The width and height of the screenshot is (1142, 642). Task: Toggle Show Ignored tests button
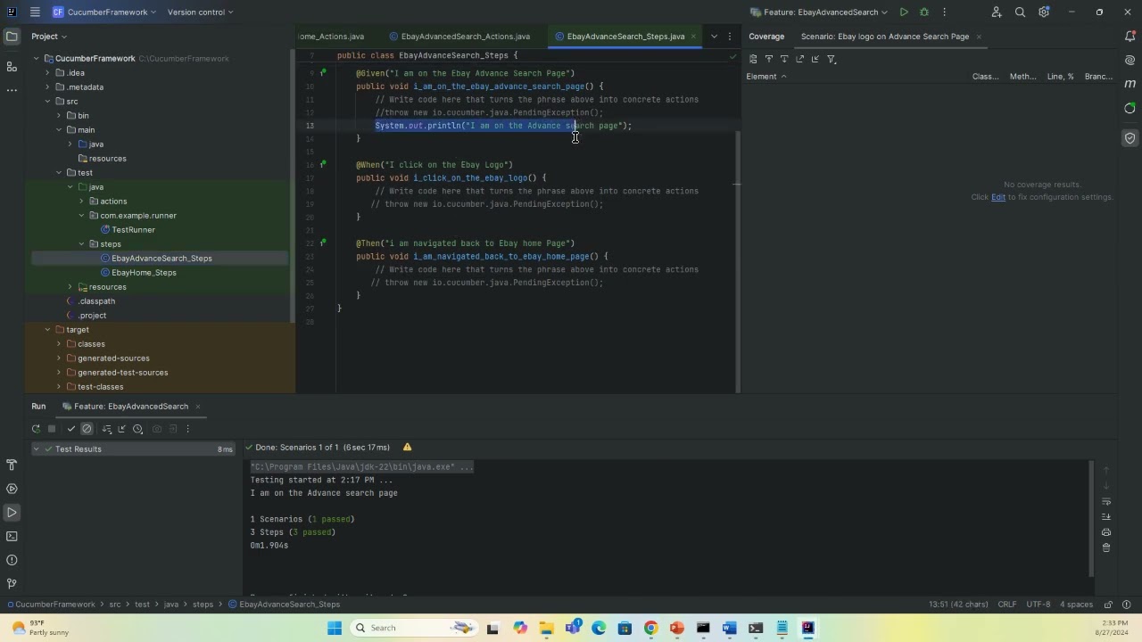click(x=87, y=429)
